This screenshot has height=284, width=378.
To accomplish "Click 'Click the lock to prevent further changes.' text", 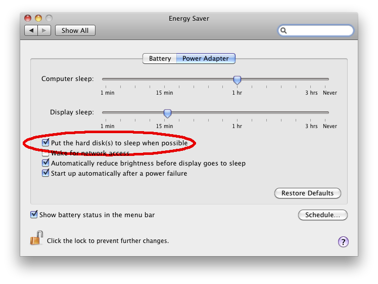I will tap(108, 241).
